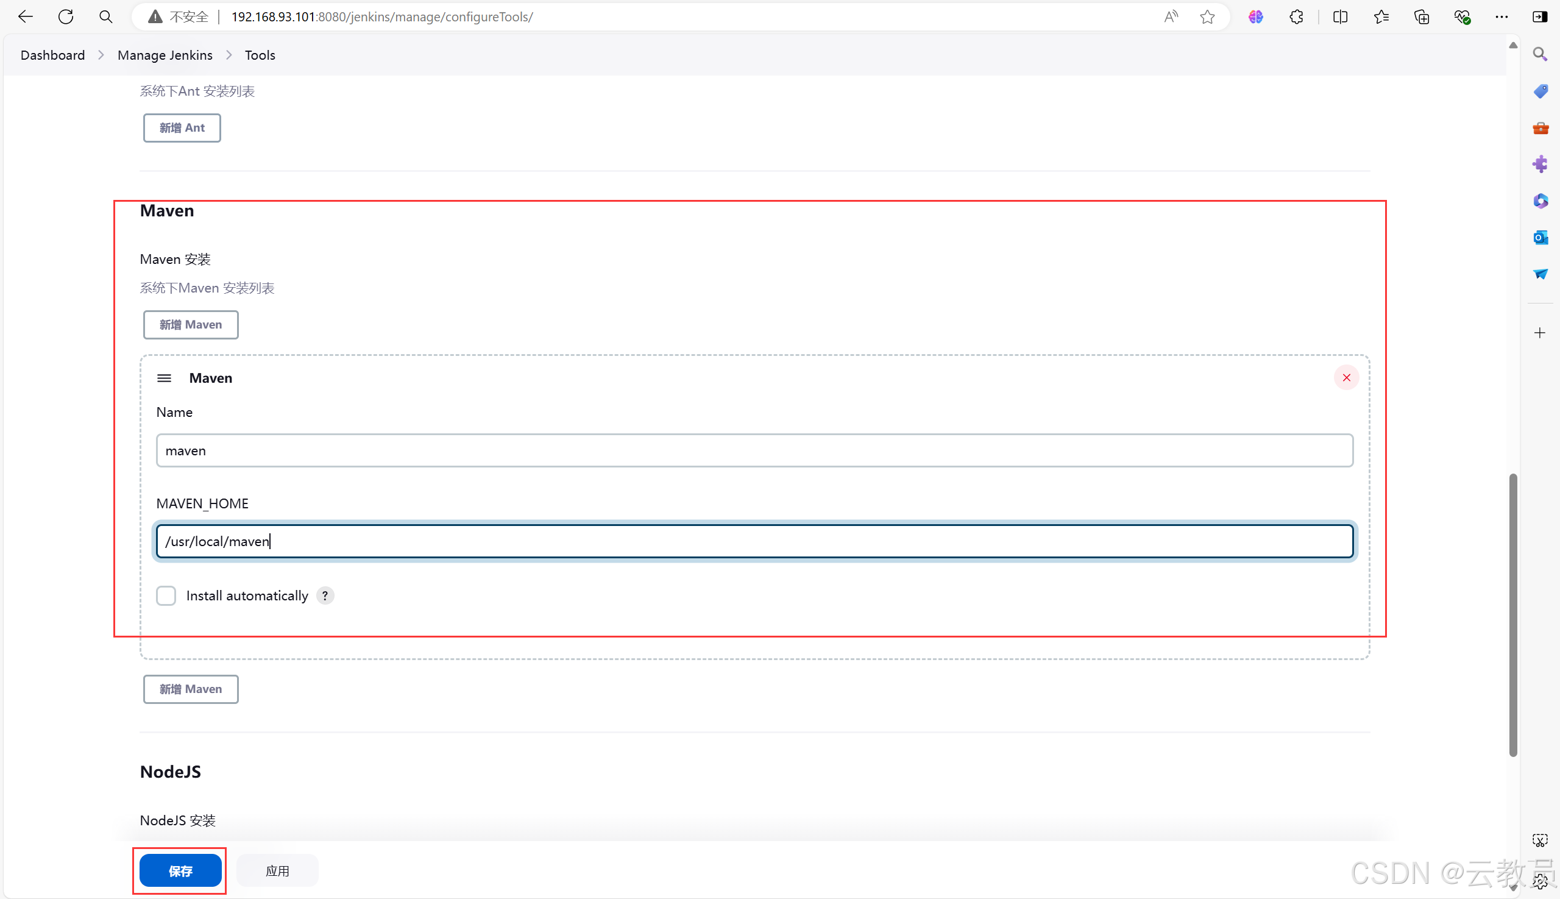Toggle the split screen icon
This screenshot has width=1560, height=899.
pyautogui.click(x=1340, y=16)
